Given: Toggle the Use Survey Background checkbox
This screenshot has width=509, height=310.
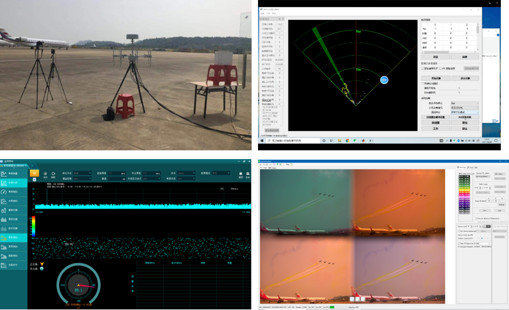Looking at the screenshot, I should 459,231.
